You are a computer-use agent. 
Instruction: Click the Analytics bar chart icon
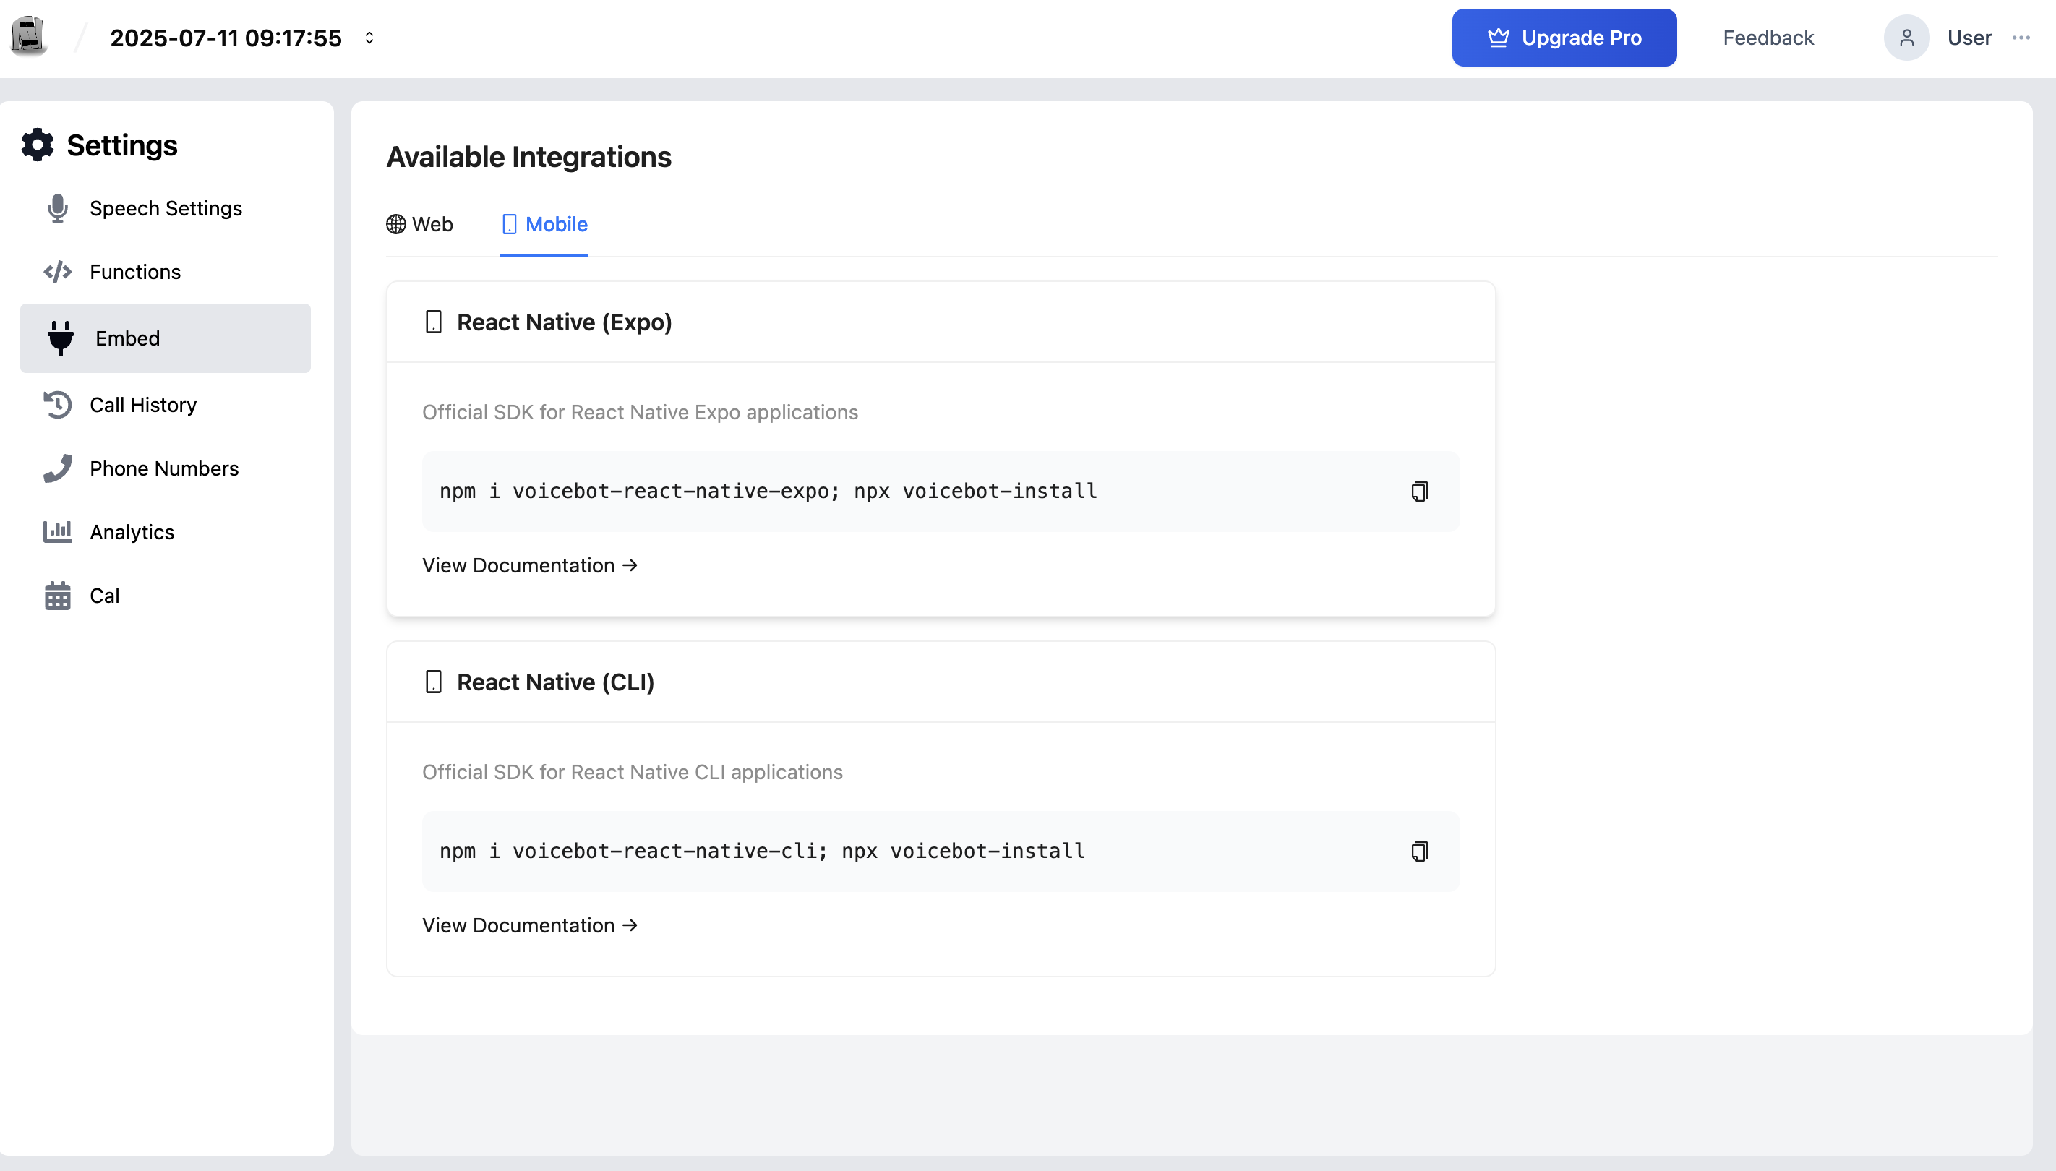coord(58,531)
